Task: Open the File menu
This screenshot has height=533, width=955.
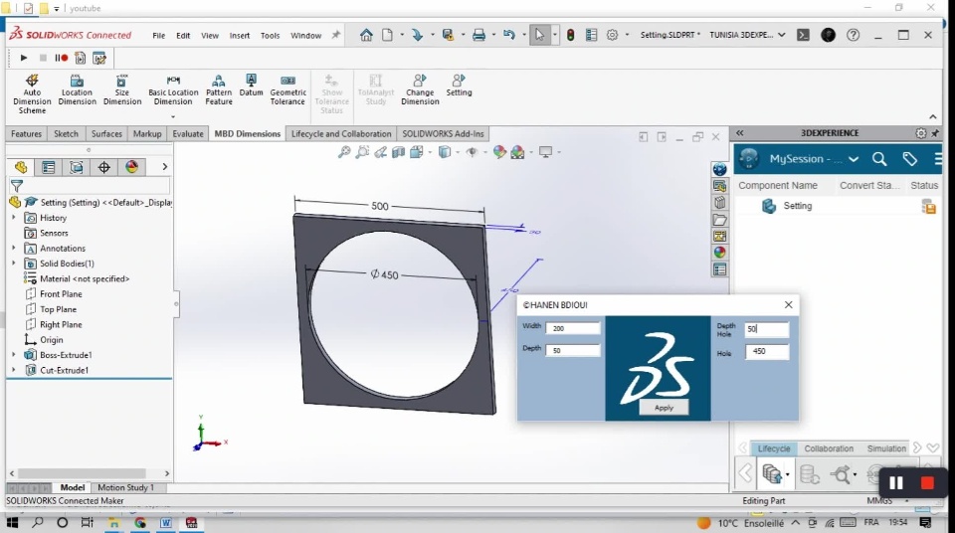Action: [158, 36]
